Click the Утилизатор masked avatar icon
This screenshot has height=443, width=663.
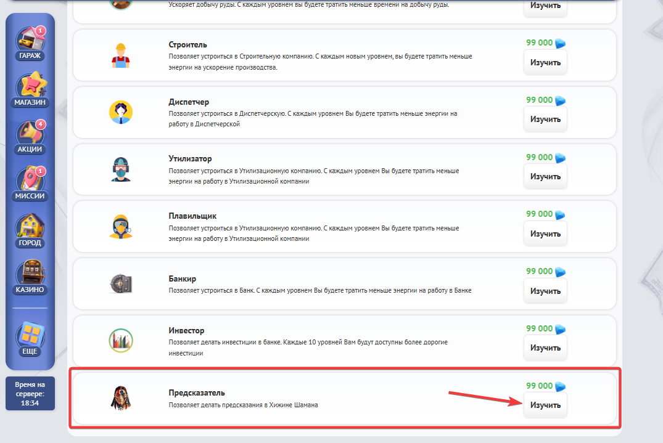click(121, 169)
